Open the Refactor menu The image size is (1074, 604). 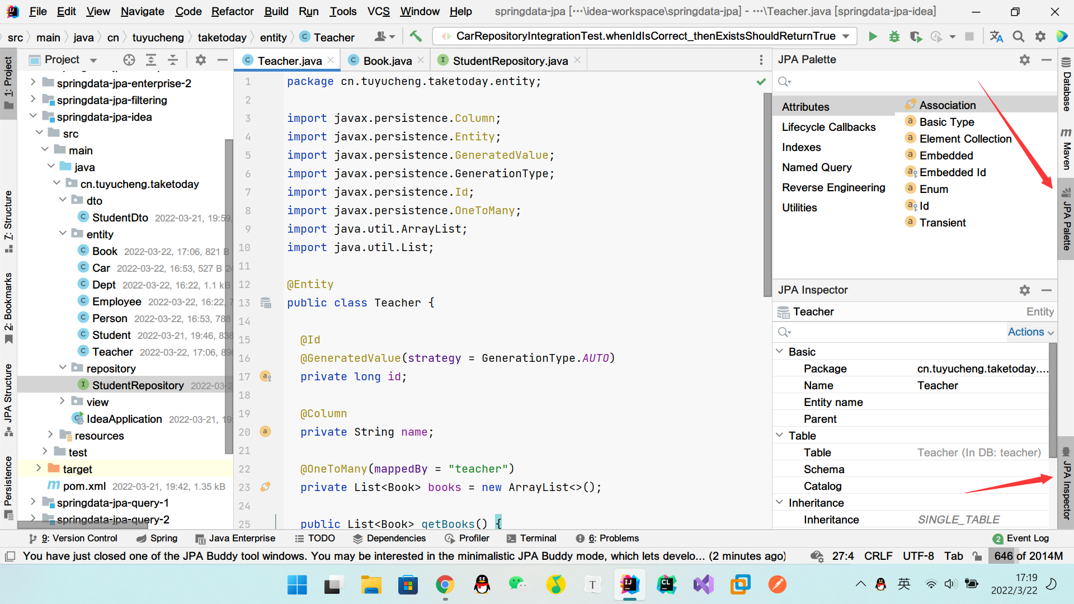pos(232,11)
